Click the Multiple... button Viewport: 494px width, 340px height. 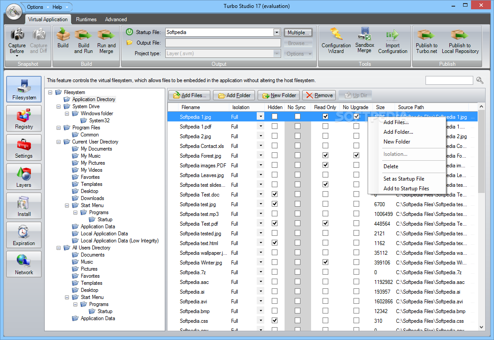298,32
